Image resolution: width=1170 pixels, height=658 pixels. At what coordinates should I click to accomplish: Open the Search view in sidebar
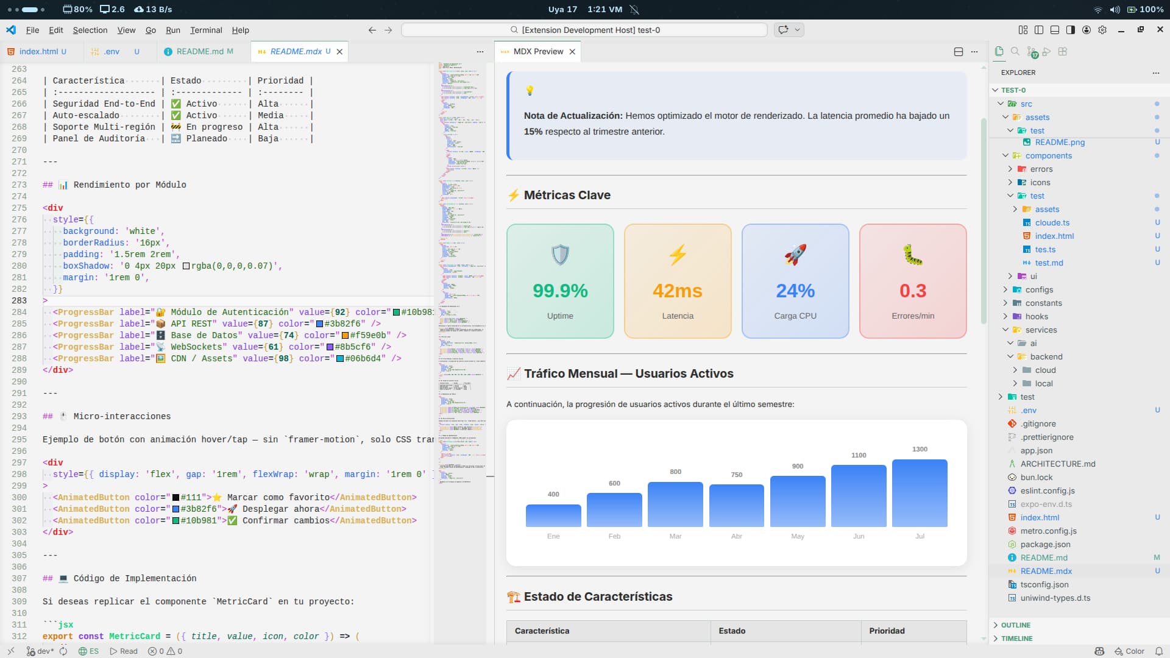[1015, 52]
